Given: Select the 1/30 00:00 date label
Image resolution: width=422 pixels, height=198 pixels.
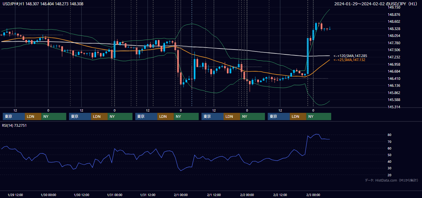Looking at the screenshot, I should tap(48, 195).
